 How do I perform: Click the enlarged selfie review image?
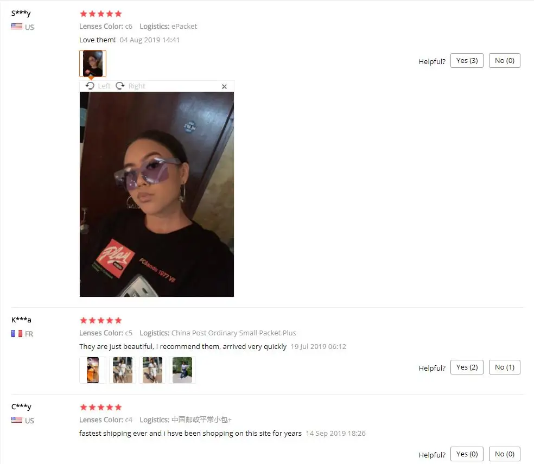point(157,194)
